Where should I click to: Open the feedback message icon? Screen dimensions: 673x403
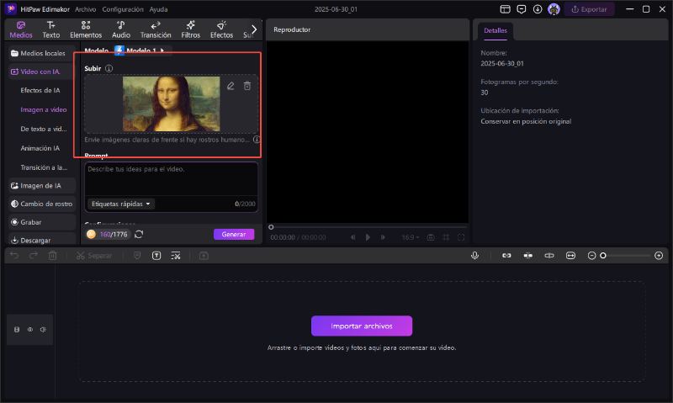coord(521,9)
